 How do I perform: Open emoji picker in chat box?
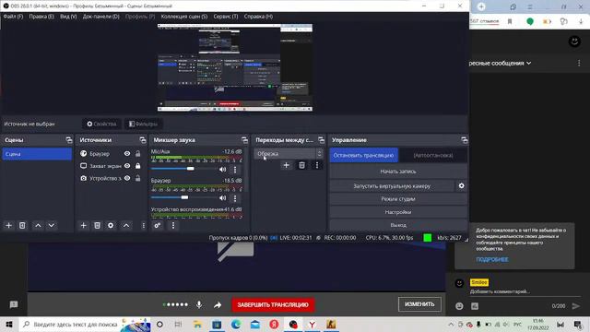pyautogui.click(x=459, y=306)
